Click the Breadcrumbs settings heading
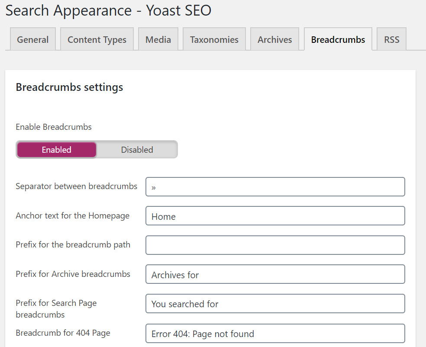The height and width of the screenshot is (347, 426). tap(69, 87)
